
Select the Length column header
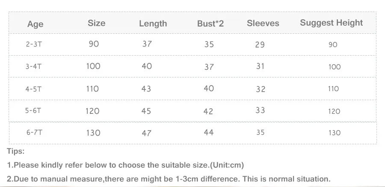click(x=153, y=24)
